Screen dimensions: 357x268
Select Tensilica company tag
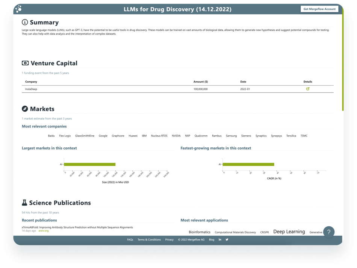pos(291,136)
